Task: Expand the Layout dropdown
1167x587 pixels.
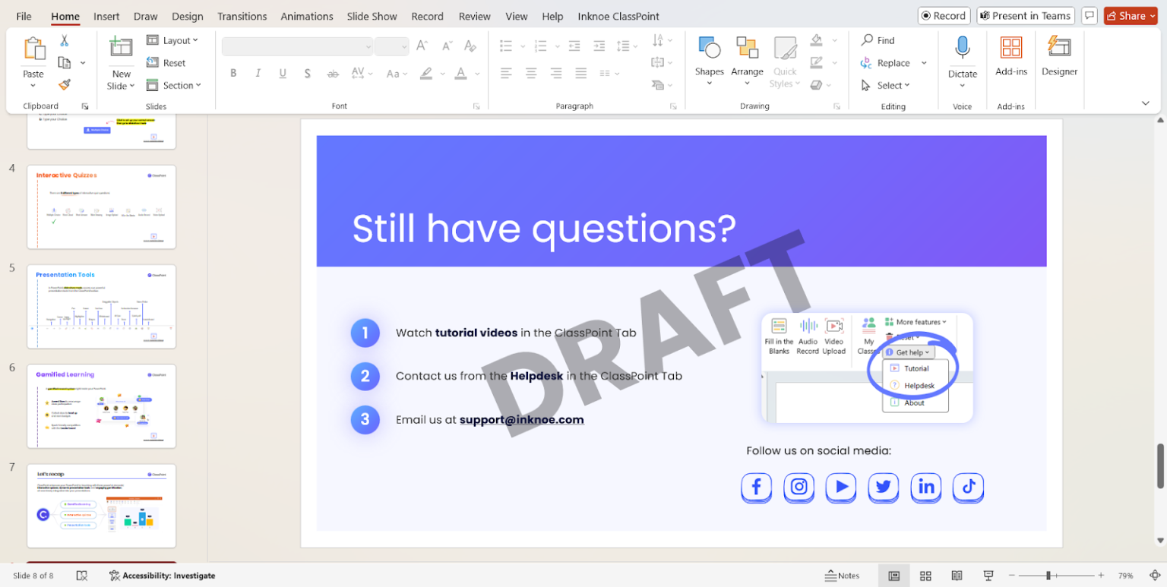Action: [172, 40]
